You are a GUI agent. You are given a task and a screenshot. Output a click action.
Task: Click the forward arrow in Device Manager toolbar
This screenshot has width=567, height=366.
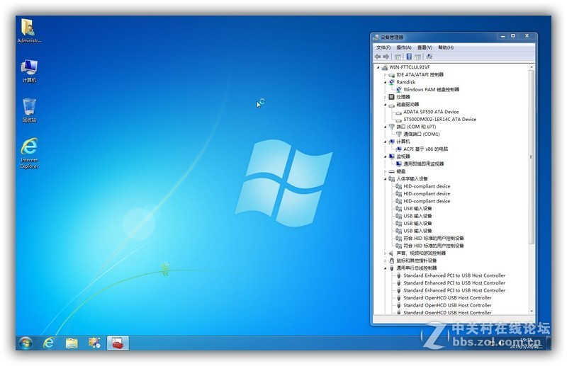(x=386, y=57)
